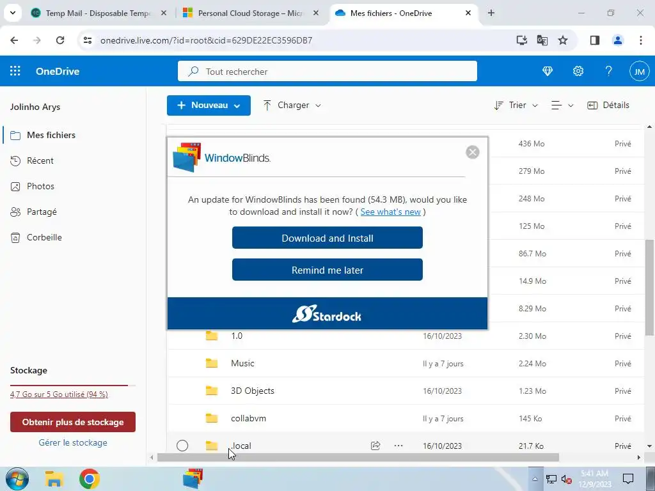Open Corbeille in sidebar
Viewport: 655px width, 491px height.
[x=44, y=237]
